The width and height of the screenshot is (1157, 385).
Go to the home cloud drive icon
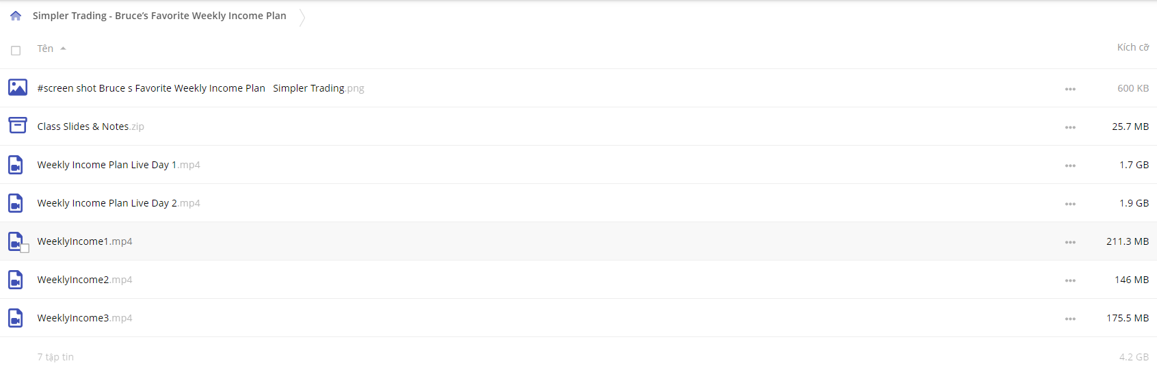tap(16, 16)
